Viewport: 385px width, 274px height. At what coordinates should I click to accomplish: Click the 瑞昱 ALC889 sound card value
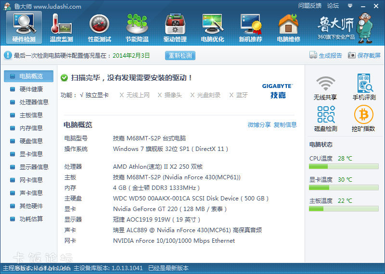coord(187,230)
